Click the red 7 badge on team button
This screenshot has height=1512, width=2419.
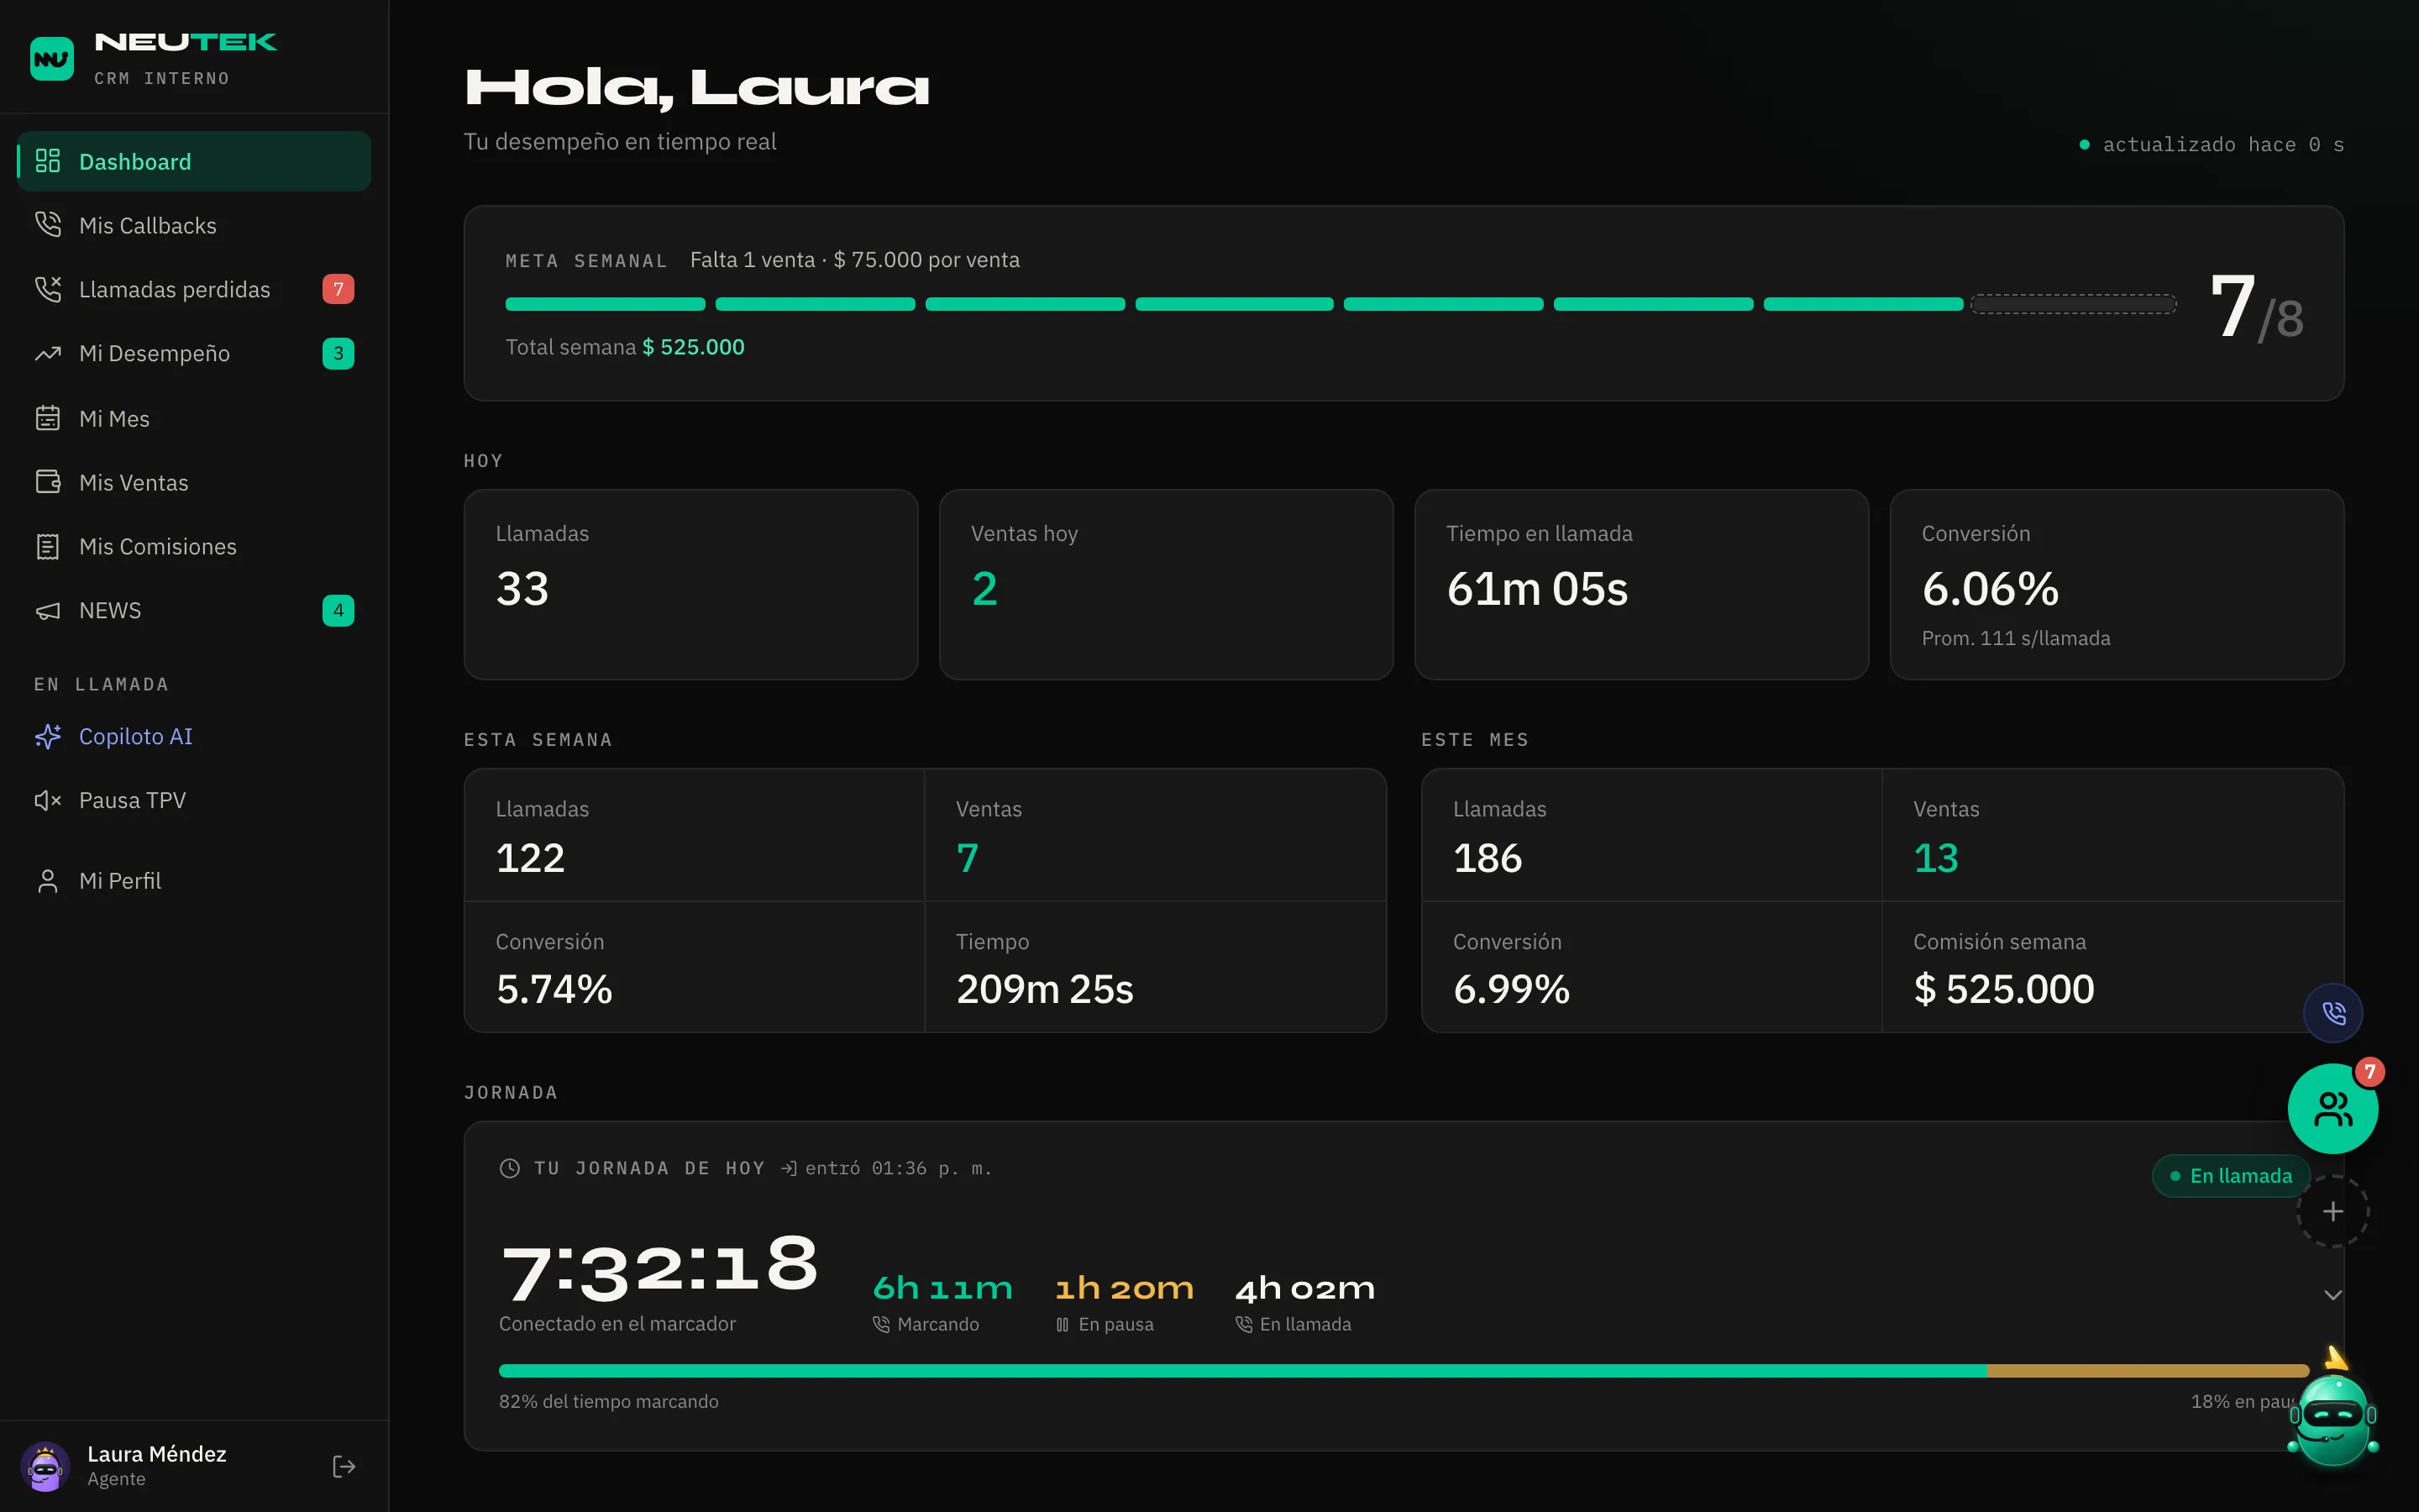(x=2369, y=1072)
